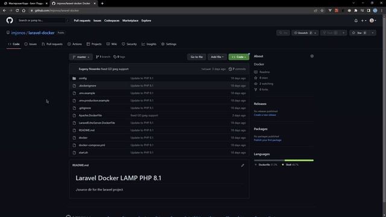The width and height of the screenshot is (386, 217).
Task: Open a new browser tab with plus
Action: 102,4
